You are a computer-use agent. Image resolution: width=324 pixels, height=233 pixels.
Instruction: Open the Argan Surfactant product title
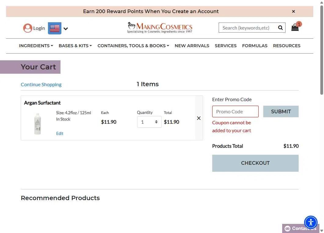42,103
